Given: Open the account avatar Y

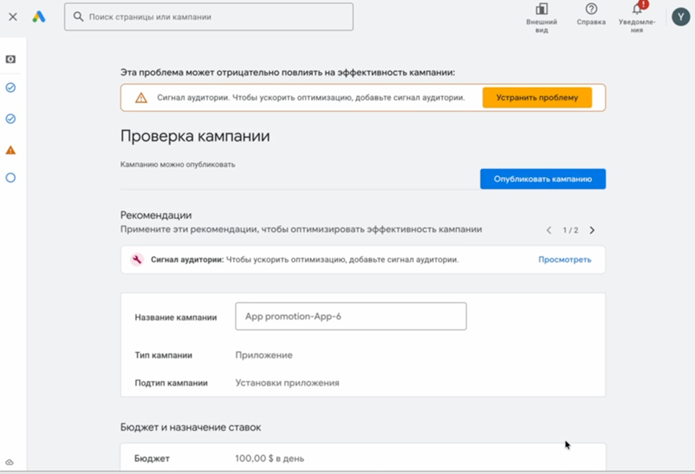Looking at the screenshot, I should [x=681, y=17].
